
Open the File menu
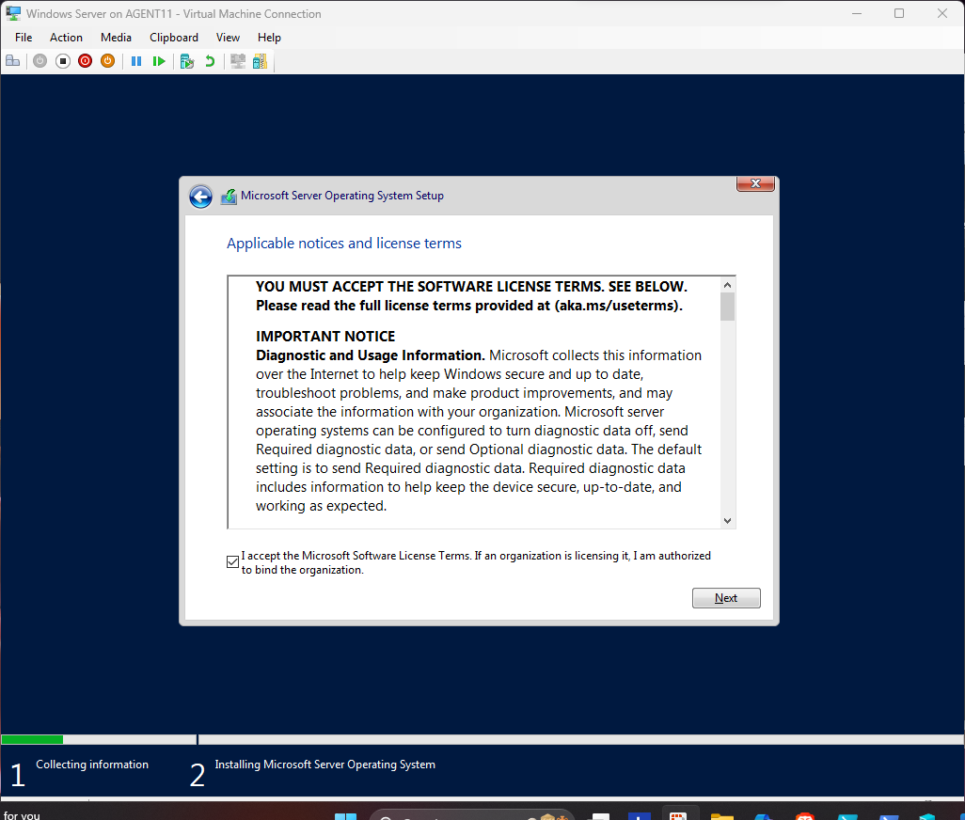pyautogui.click(x=24, y=38)
